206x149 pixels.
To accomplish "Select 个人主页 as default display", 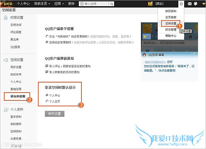I will tap(47, 101).
